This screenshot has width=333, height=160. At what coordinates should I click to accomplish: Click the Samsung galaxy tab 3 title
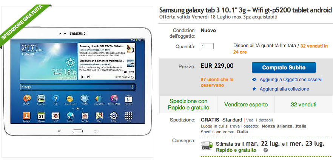245,10
